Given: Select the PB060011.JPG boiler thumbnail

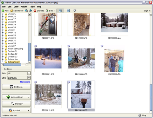Looking at the screenshot, I should point(48,24).
